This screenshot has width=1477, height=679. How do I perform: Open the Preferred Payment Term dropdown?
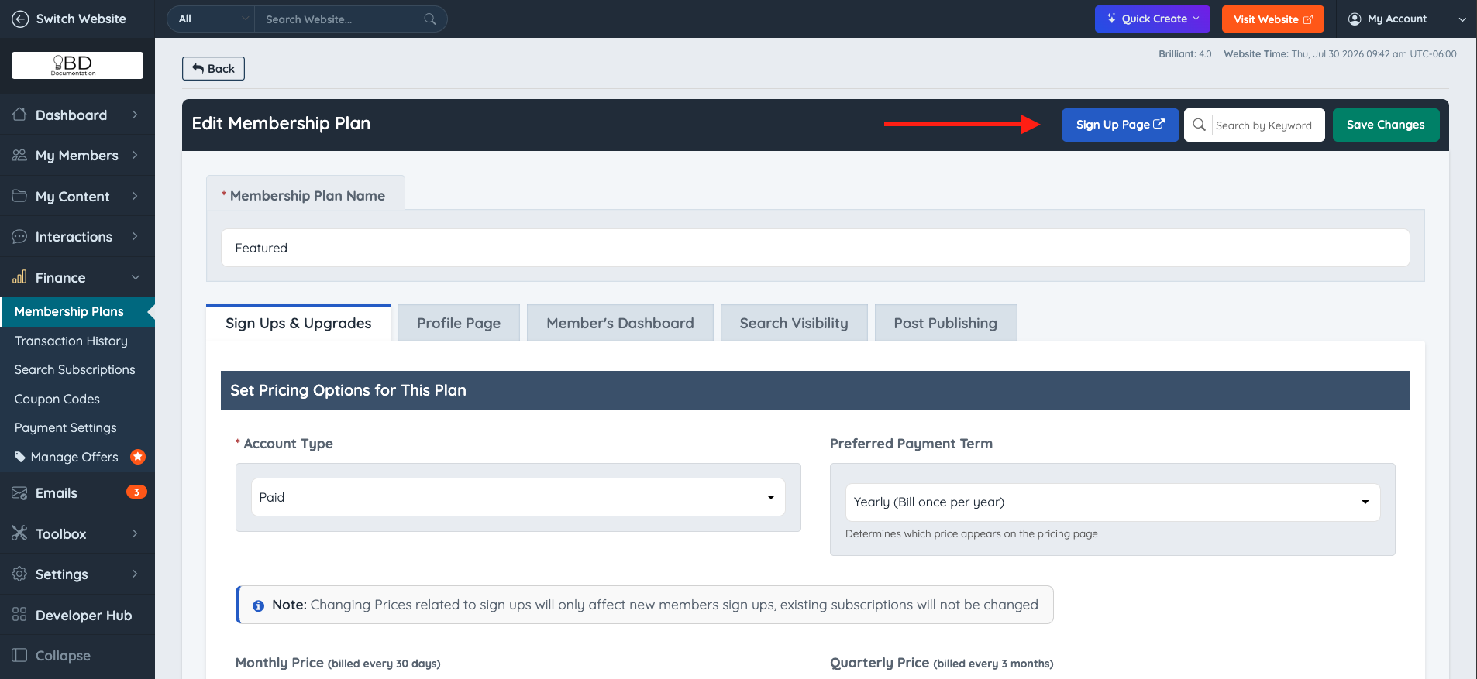click(1113, 502)
